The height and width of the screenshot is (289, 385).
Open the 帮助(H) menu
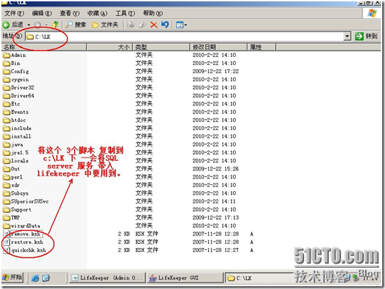click(x=153, y=13)
